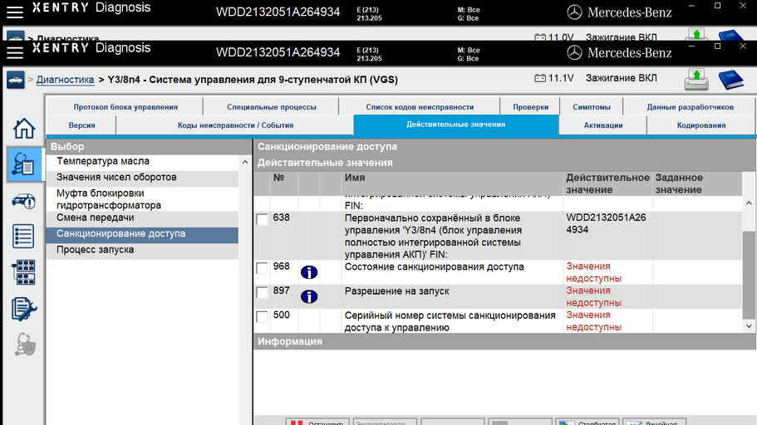Viewport: 757px width, 425px height.
Task: Open hamburger menu in background window
Action: pyautogui.click(x=15, y=12)
